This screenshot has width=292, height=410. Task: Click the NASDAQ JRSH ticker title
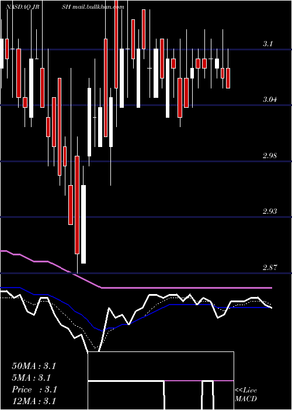[38, 7]
